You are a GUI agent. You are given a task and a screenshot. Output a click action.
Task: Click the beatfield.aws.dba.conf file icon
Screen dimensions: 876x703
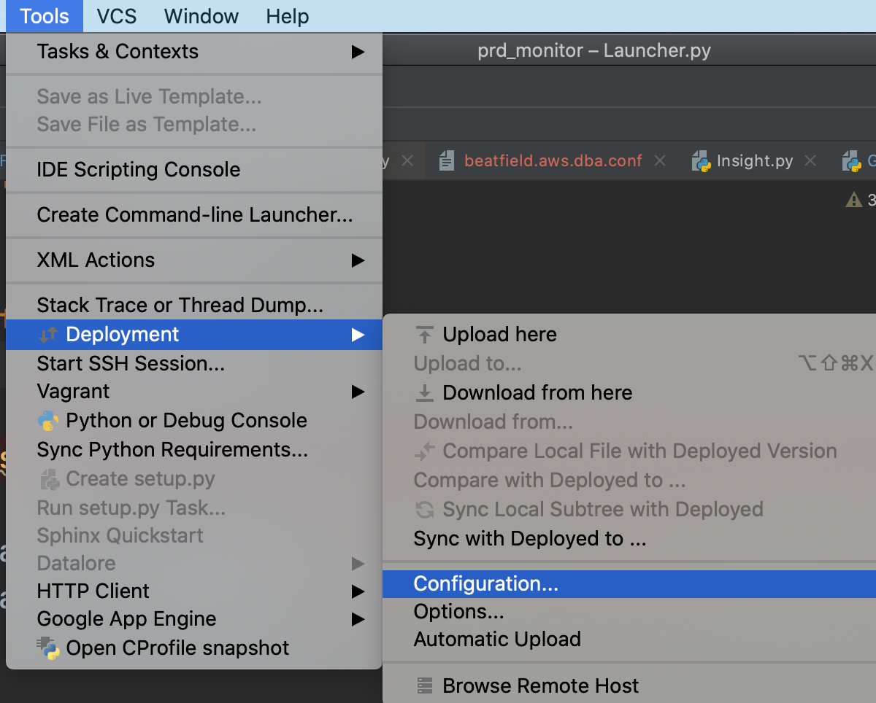tap(447, 161)
